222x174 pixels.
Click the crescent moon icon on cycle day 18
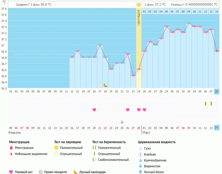click(x=106, y=85)
